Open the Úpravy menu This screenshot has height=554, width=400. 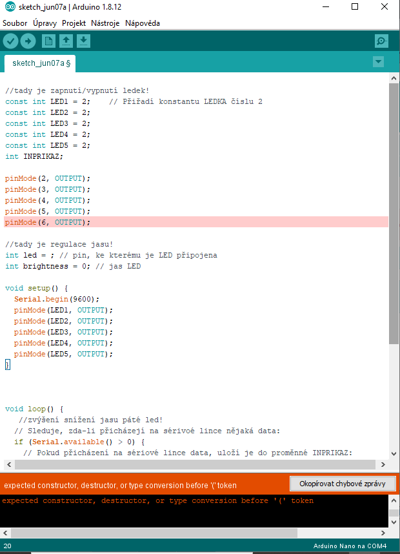45,23
